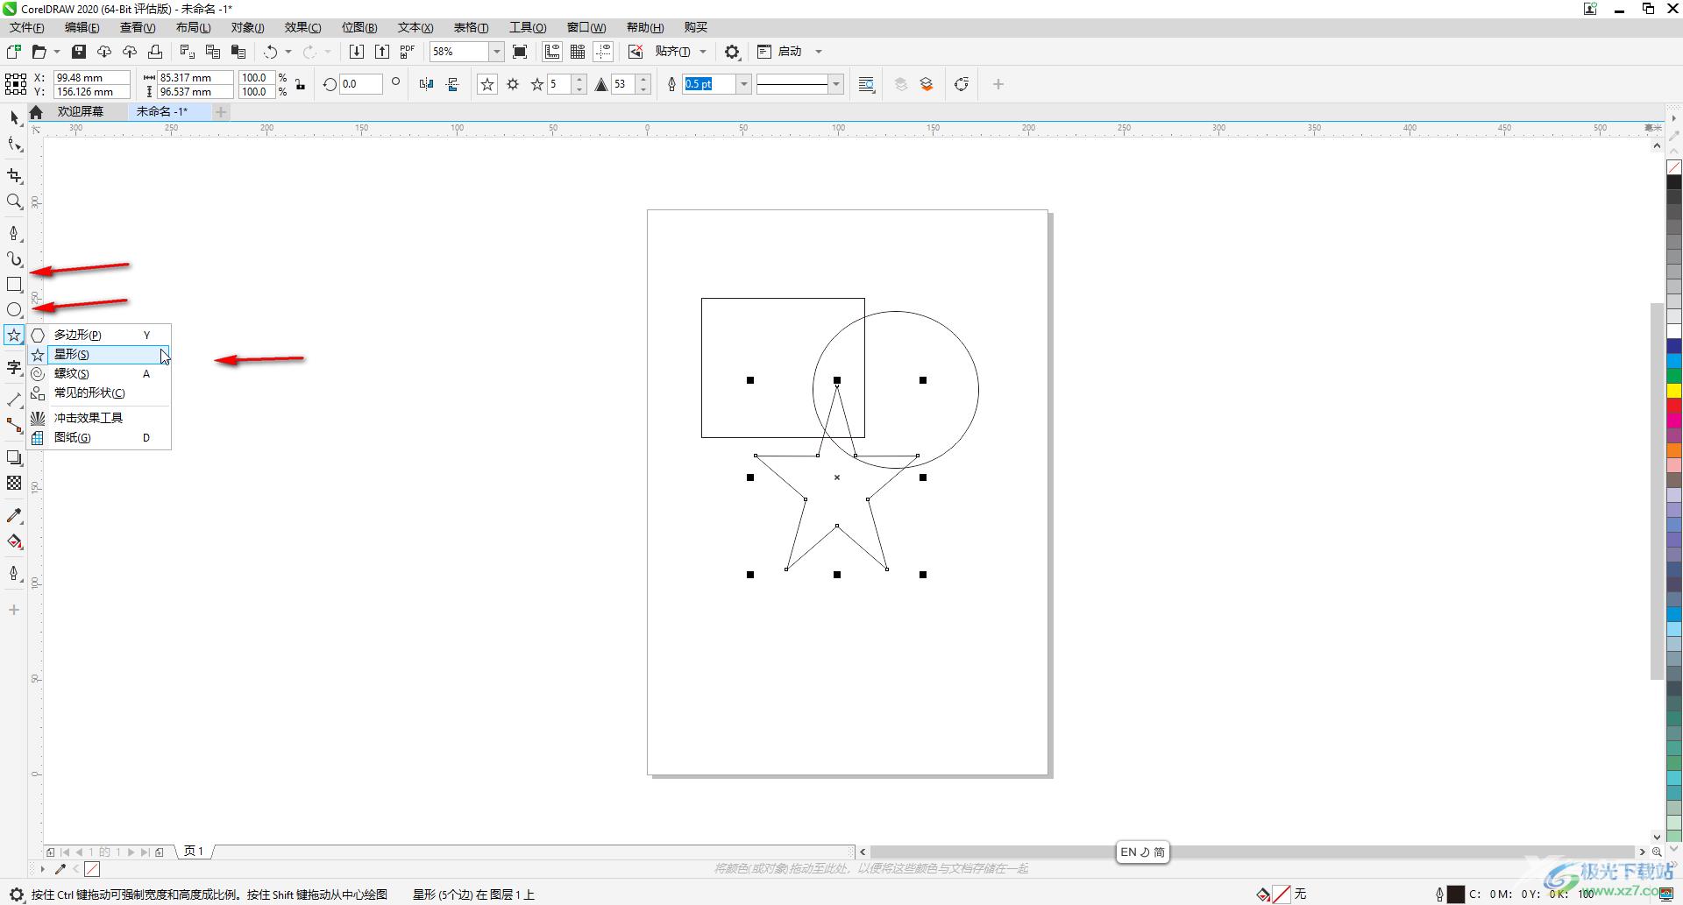Viewport: 1683px width, 905px height.
Task: Click the Wrap Text icon
Action: [x=866, y=84]
